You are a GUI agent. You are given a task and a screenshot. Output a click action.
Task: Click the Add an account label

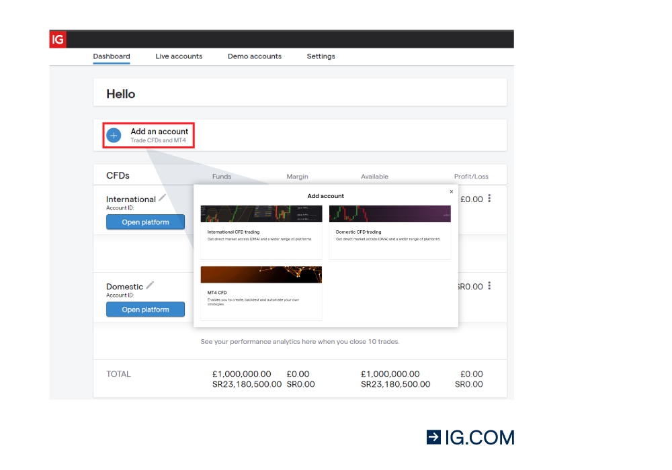point(159,131)
